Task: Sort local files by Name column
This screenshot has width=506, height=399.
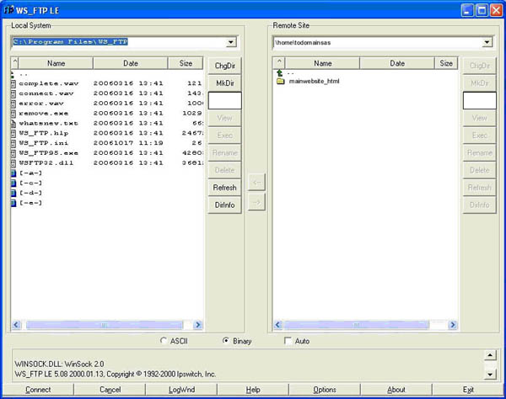Action: point(57,63)
